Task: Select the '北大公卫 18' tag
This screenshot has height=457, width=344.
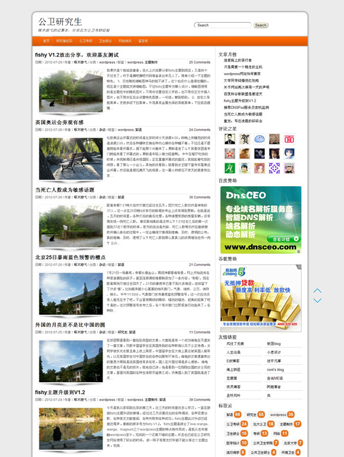Action: point(264,424)
